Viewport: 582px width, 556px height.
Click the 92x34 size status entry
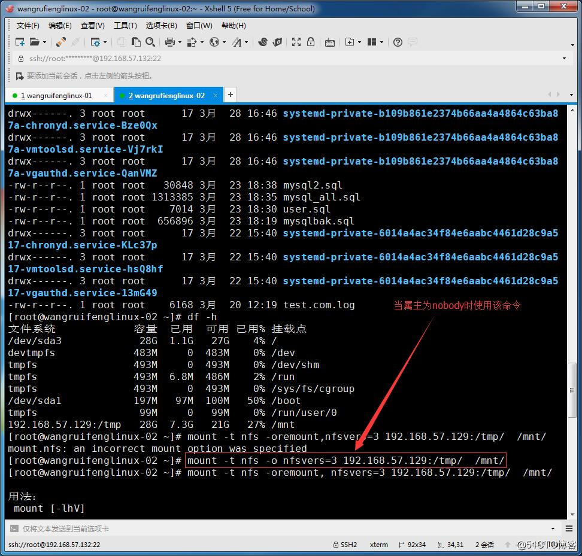pos(412,545)
